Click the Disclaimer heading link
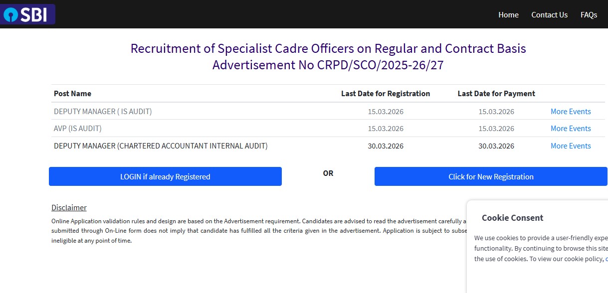608x293 pixels. coord(69,207)
